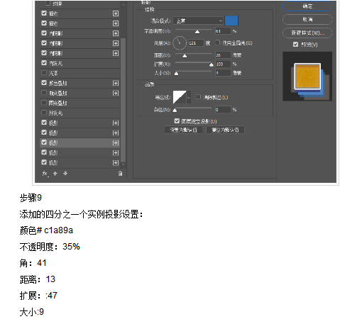This screenshot has width=340, height=319.
Task: Uncheck 图层挖空投影(U) checkbox
Action: (x=177, y=121)
